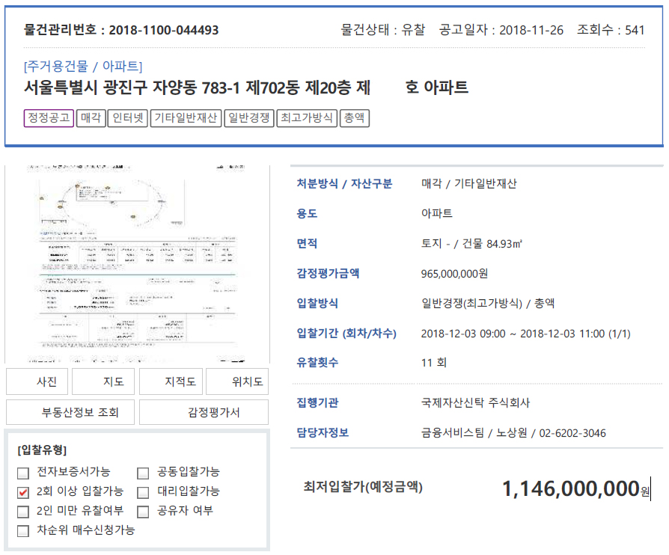The image size is (669, 555).
Task: Uncheck the 2회 이상 입찰가능 checkbox
Action: (x=23, y=492)
